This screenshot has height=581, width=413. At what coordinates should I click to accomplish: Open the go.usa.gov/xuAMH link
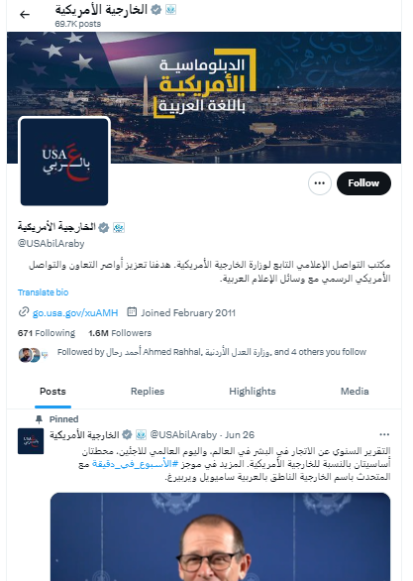pos(75,312)
